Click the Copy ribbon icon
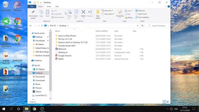 pyautogui.click(x=41, y=12)
